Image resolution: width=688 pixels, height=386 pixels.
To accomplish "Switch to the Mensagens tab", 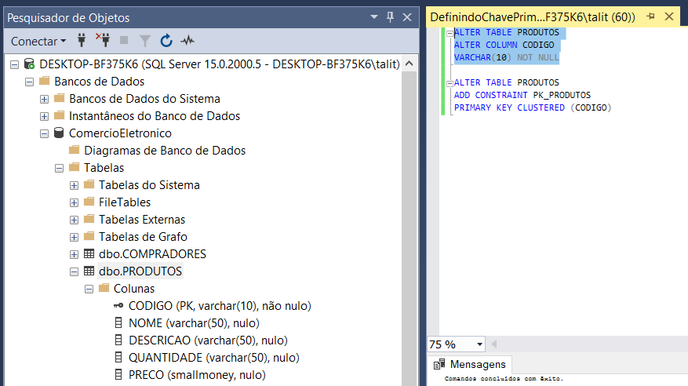I will (470, 365).
